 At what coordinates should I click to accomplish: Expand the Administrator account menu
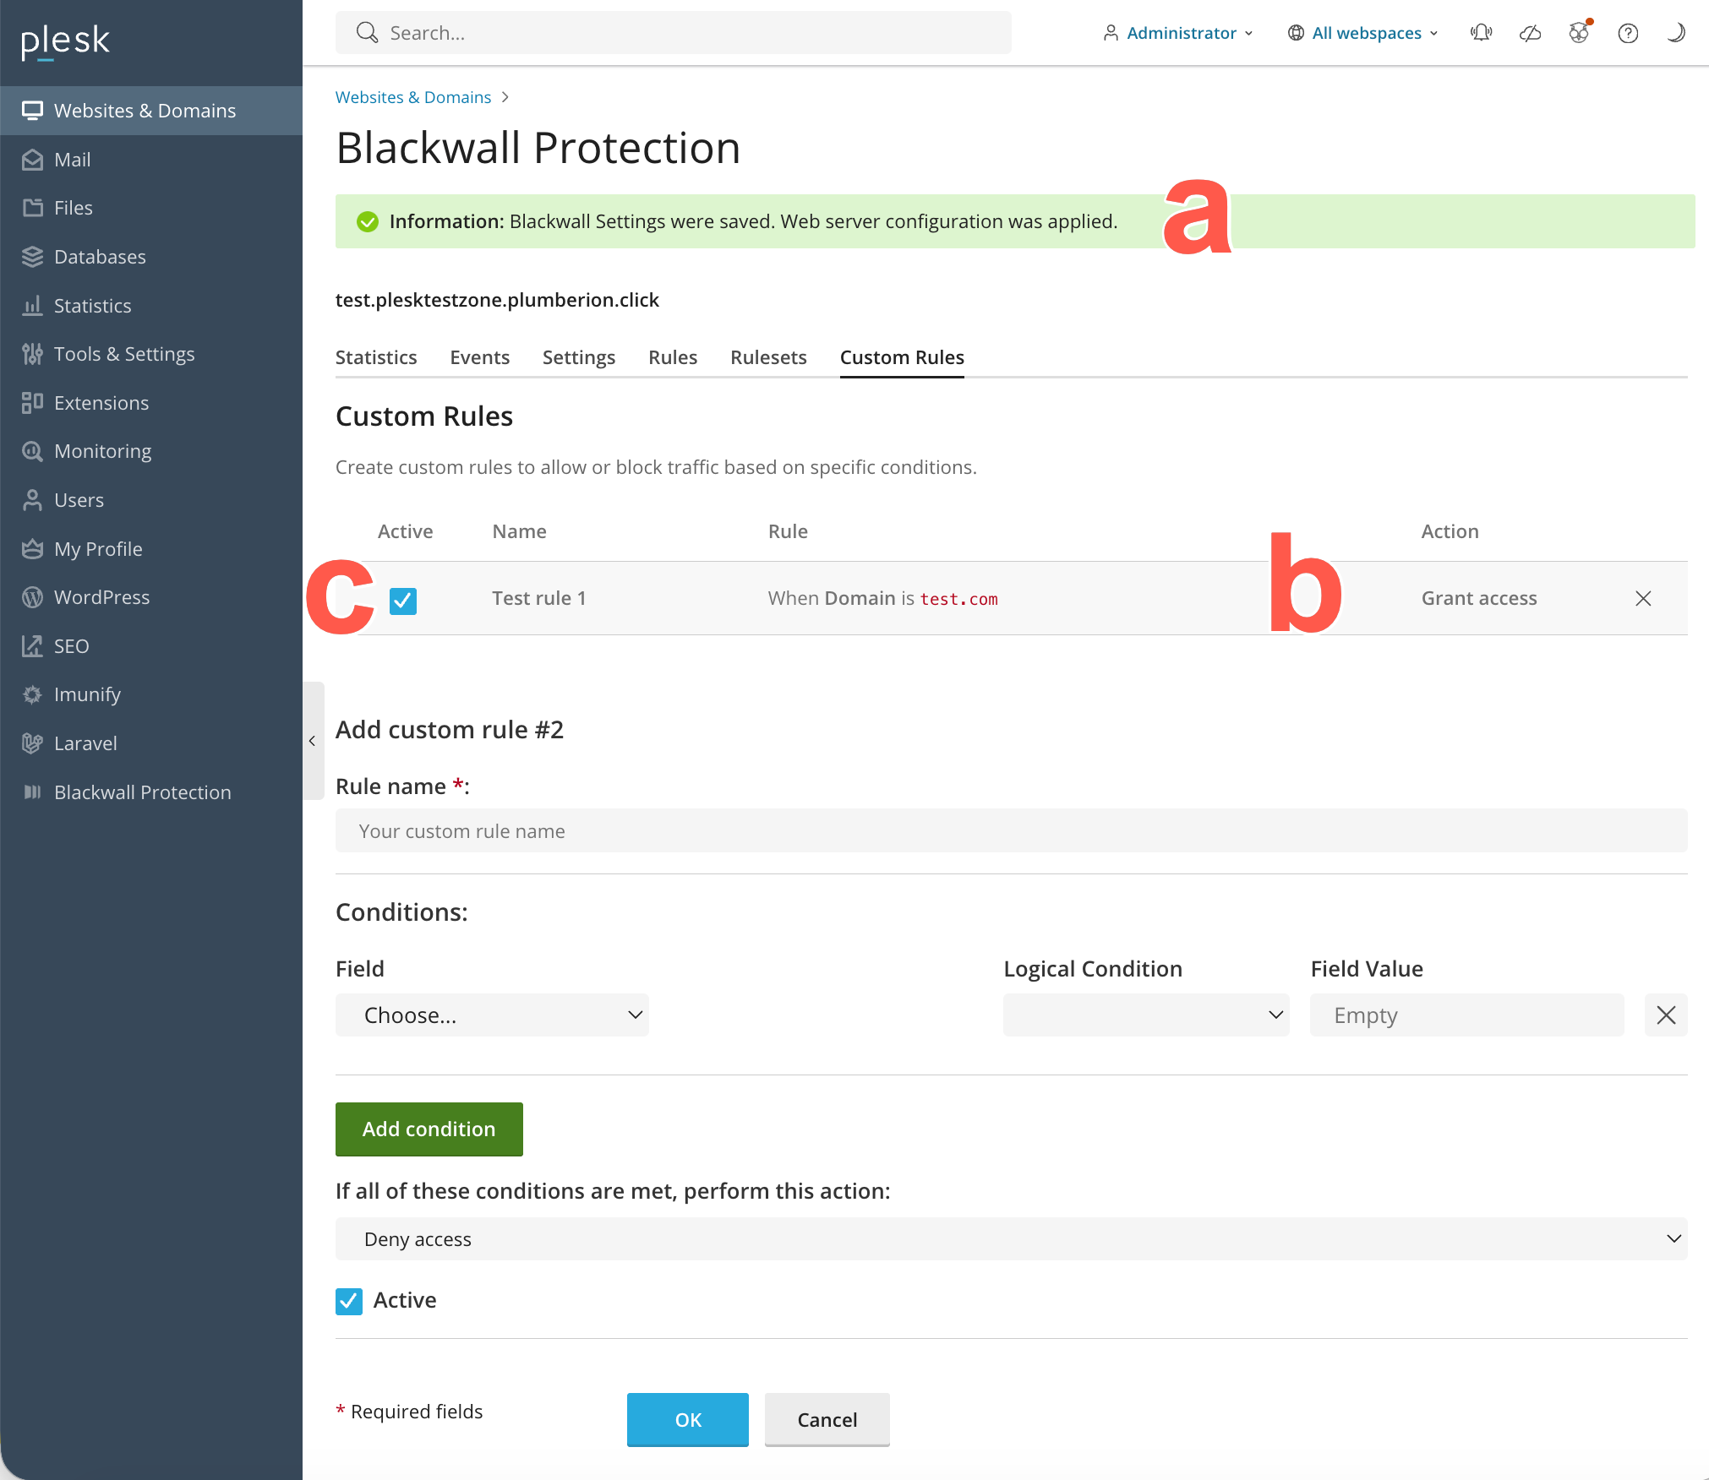pyautogui.click(x=1178, y=33)
